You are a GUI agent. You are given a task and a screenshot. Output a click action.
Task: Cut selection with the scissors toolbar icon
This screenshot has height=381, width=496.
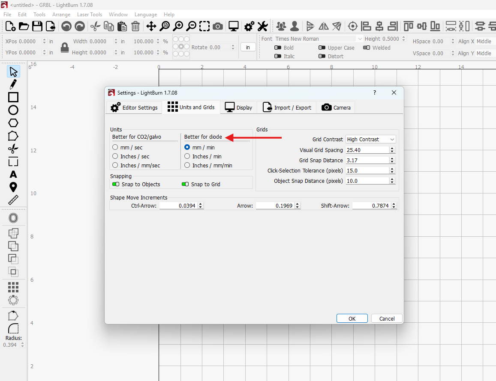click(95, 26)
